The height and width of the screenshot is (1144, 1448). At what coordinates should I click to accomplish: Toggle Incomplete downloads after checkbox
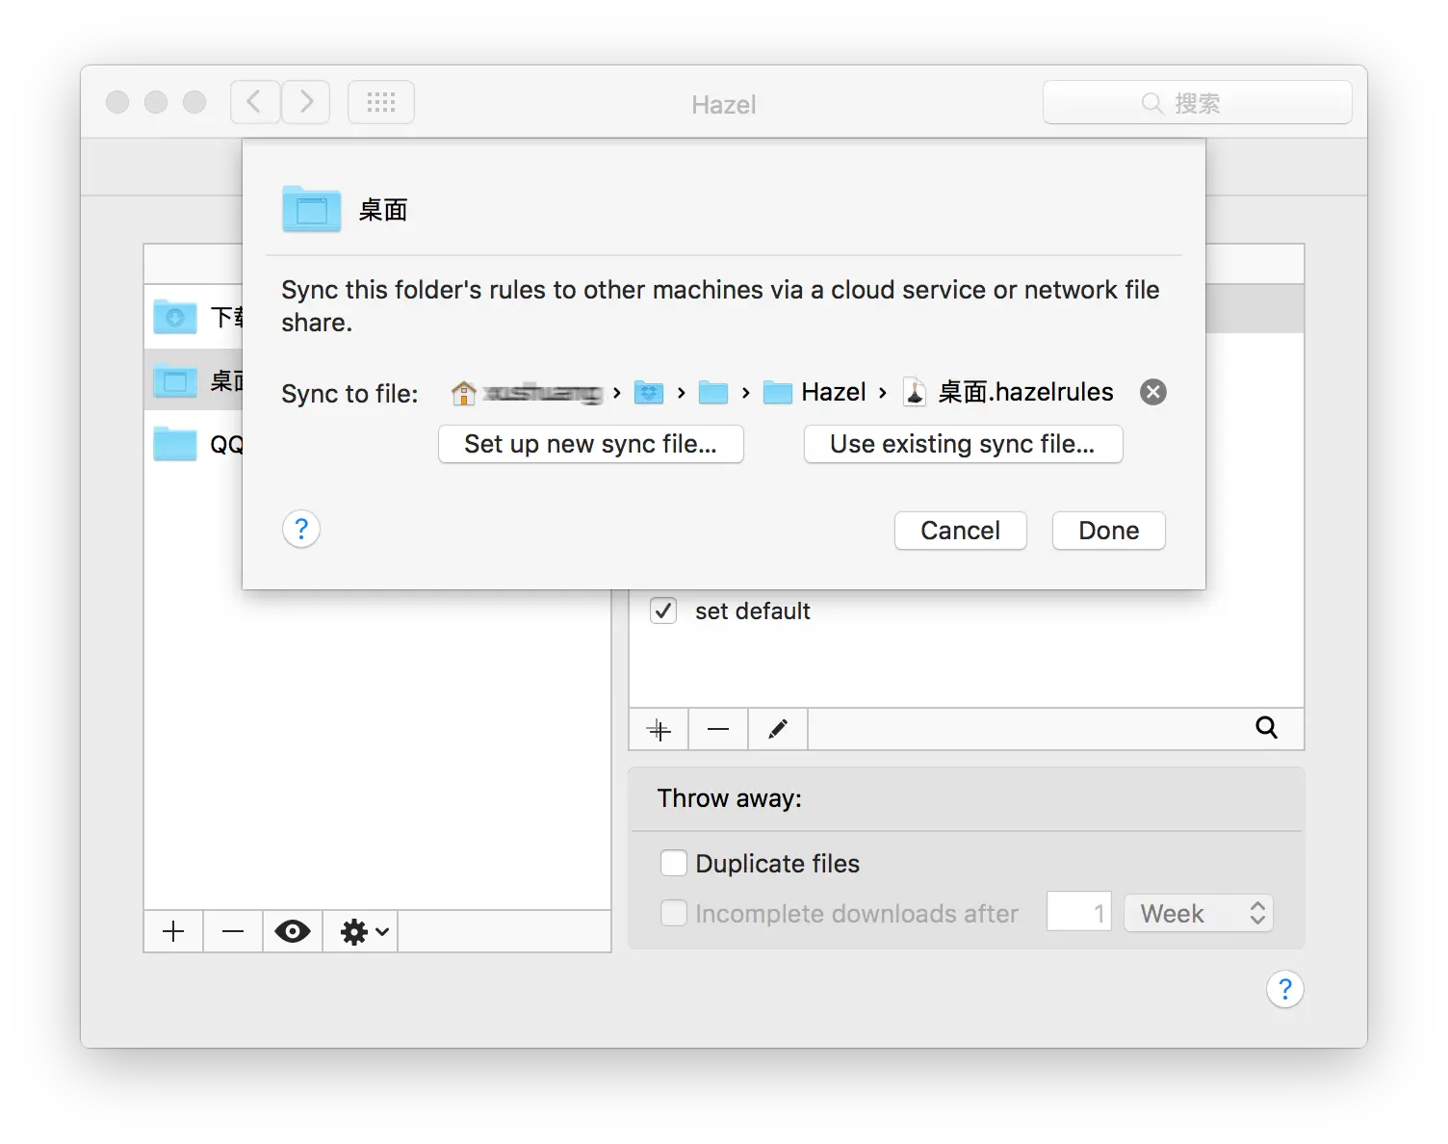[x=674, y=913]
